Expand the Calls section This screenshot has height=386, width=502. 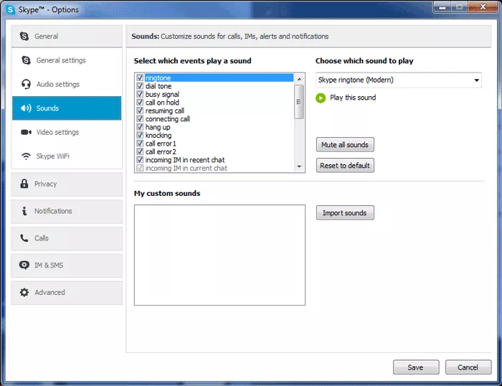[67, 239]
